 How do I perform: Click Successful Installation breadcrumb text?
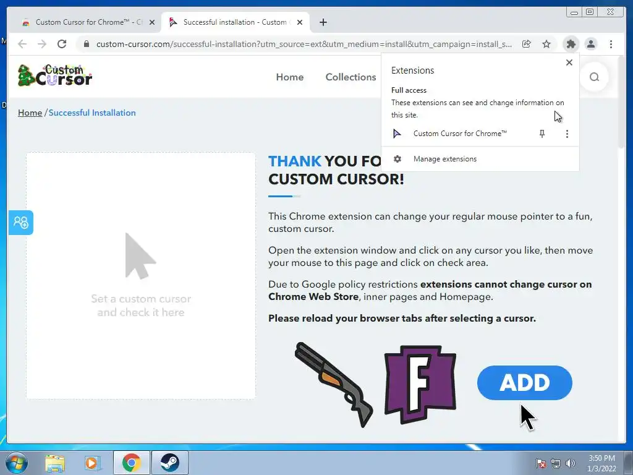[92, 113]
